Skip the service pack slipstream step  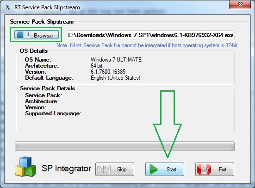pos(115,169)
